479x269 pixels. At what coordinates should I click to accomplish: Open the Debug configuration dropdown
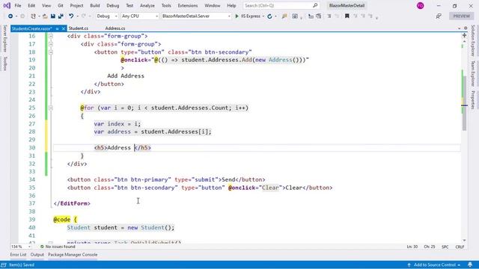(107, 16)
